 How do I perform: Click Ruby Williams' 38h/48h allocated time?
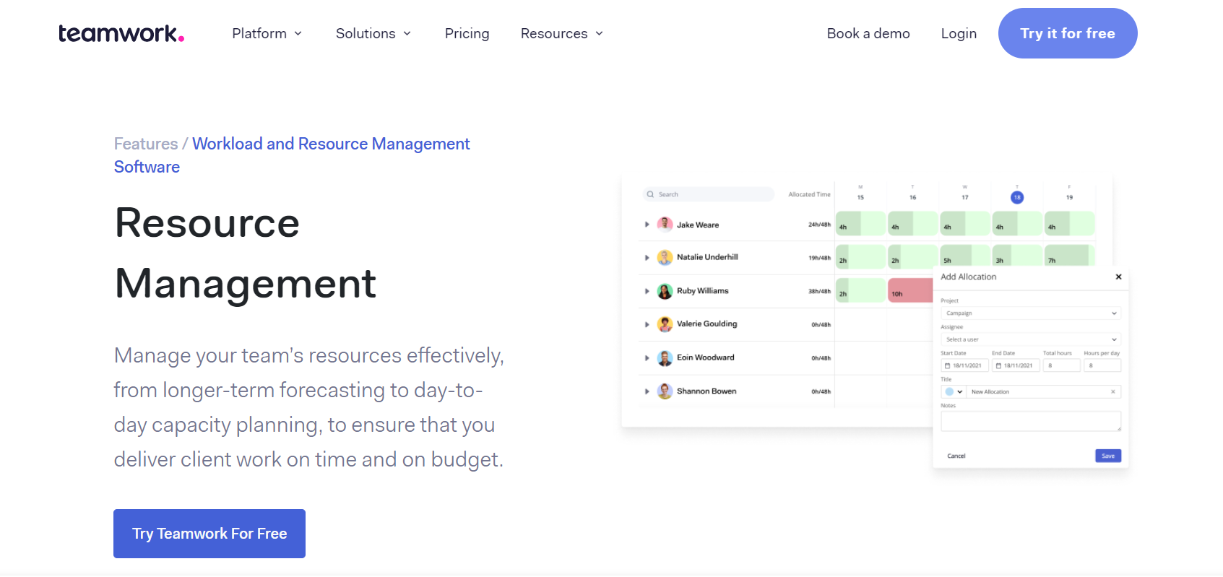pos(819,291)
